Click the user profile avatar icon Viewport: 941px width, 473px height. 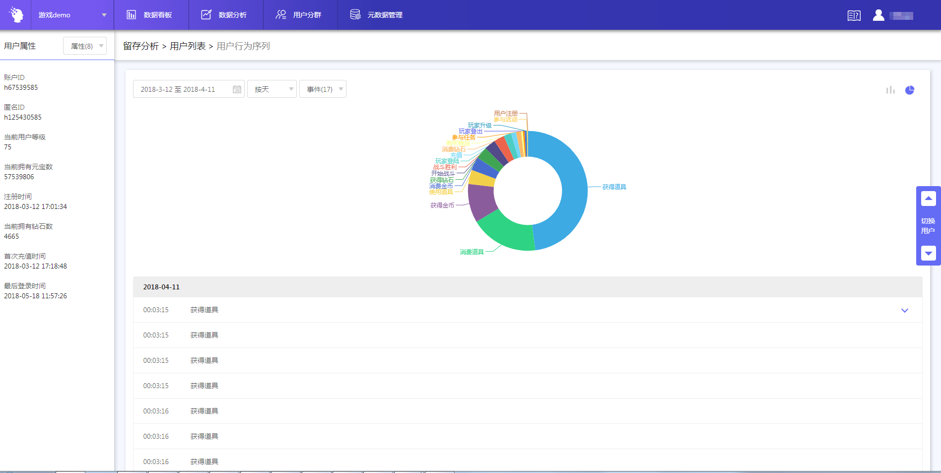pos(878,15)
